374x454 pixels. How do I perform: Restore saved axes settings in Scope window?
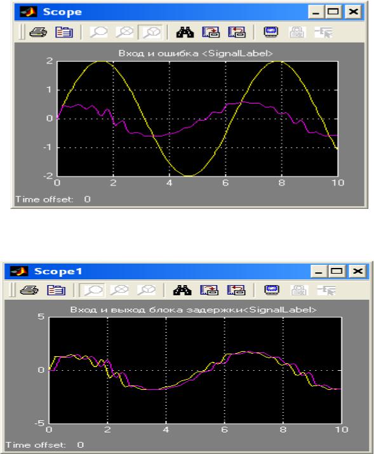237,32
